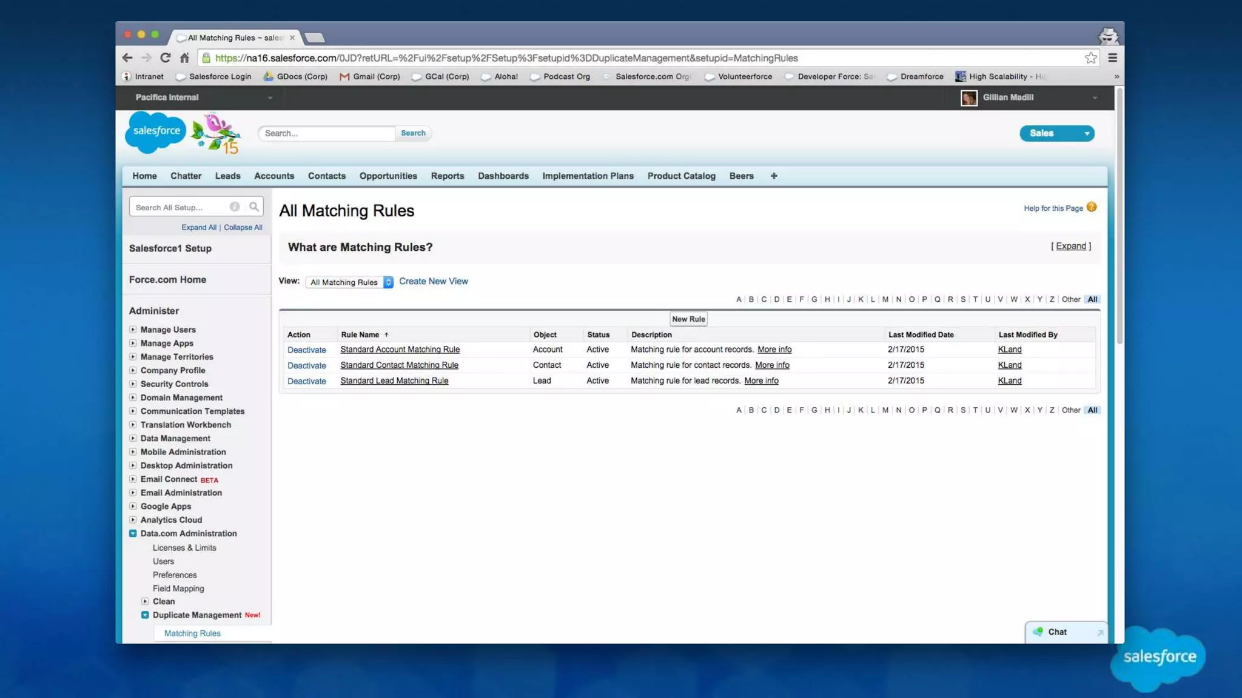The width and height of the screenshot is (1242, 698).
Task: Click the Setup search magnifier icon
Action: click(x=254, y=207)
